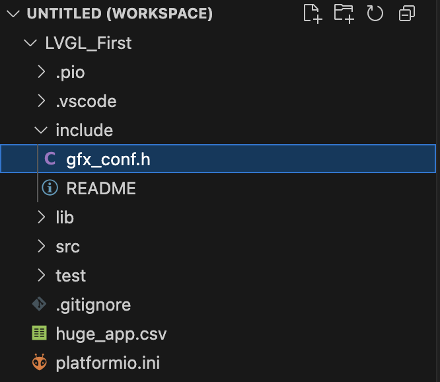Refresh the Explorer with the reload icon
The width and height of the screenshot is (440, 382).
coord(375,13)
